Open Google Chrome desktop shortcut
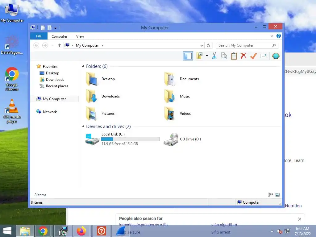Screen dimensions: 316x237 (12, 79)
